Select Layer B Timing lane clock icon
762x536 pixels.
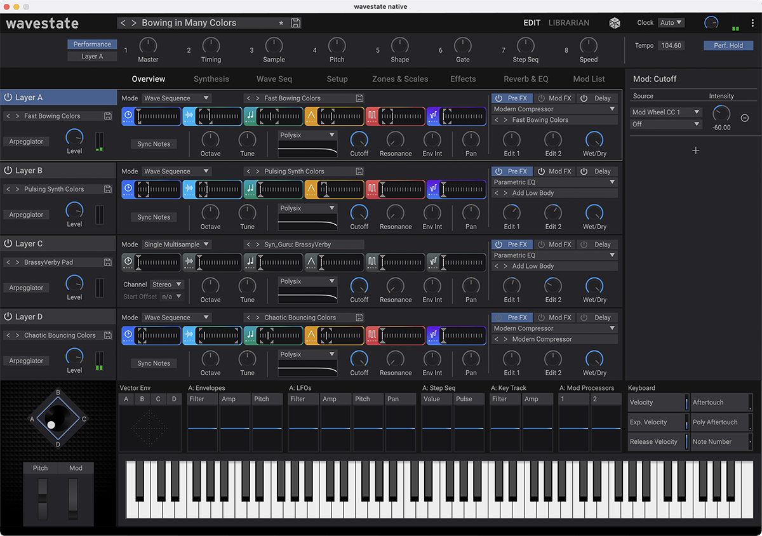click(128, 189)
